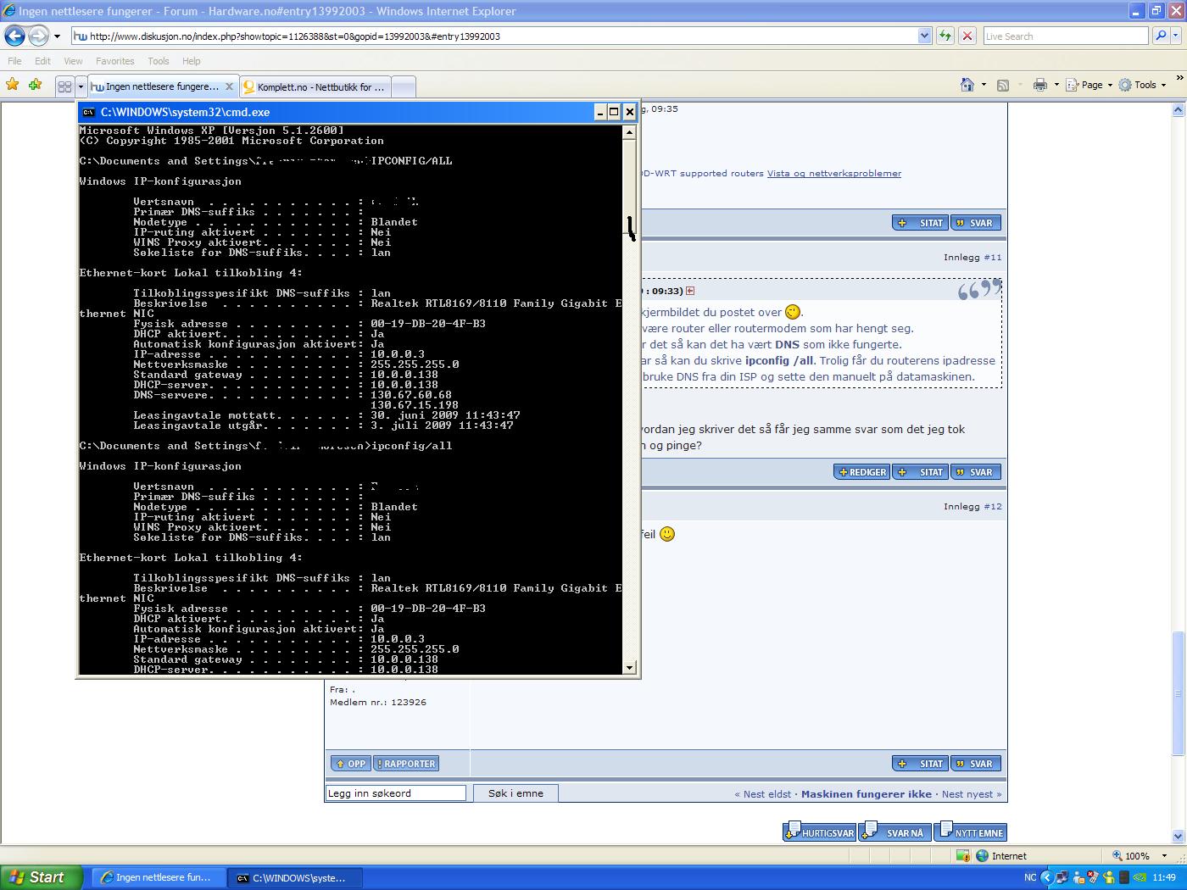This screenshot has width=1187, height=890.
Task: Click the OPP button
Action: tap(349, 764)
